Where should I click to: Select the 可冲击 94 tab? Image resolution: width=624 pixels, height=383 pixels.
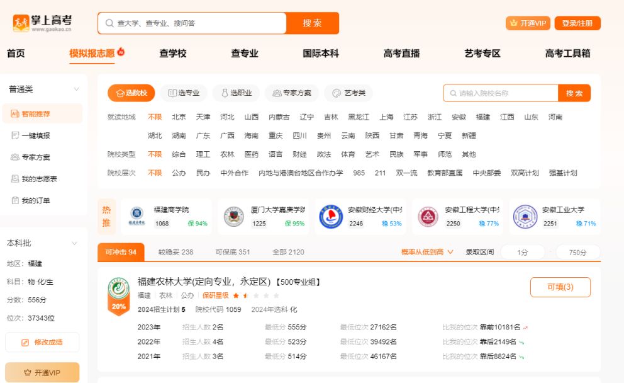coord(121,252)
